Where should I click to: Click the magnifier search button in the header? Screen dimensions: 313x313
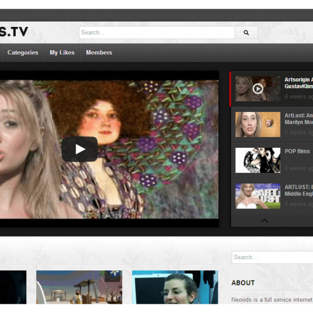pyautogui.click(x=246, y=33)
